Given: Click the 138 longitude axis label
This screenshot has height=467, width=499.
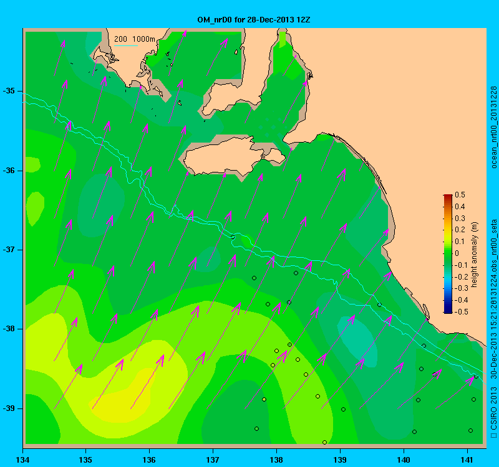Looking at the screenshot, I should (276, 460).
